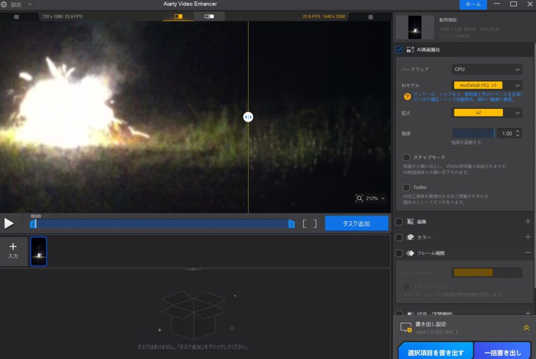Screen dimensions: 536x359
Task: Click the settings gear icon
Action: pos(4,4)
